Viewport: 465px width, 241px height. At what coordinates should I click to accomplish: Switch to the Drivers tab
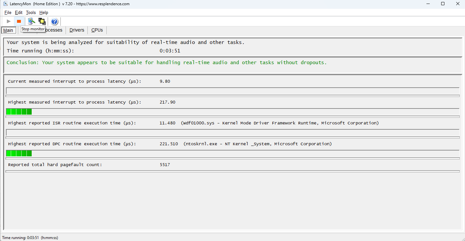[x=77, y=30]
